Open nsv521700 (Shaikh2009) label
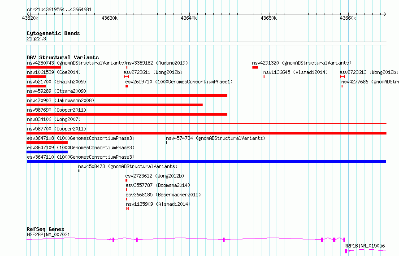This screenshot has height=256, width=399. point(56,82)
